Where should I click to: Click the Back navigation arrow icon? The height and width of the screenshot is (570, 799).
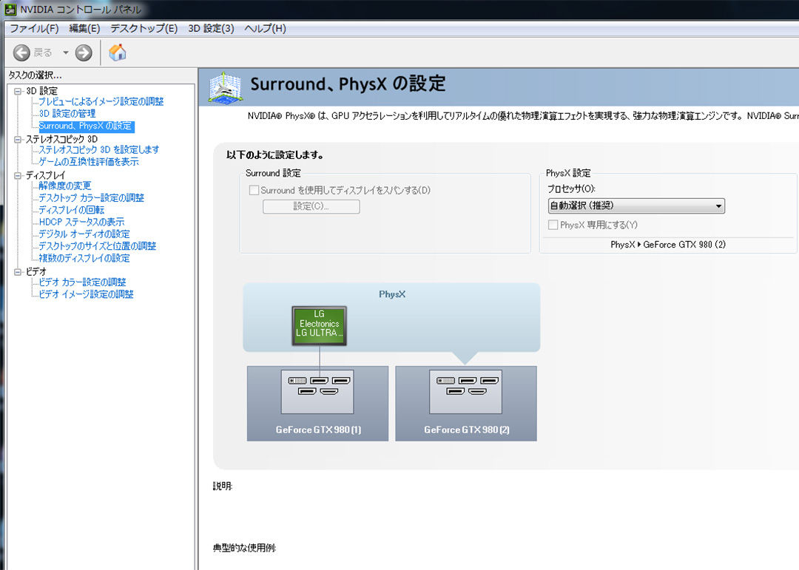(x=21, y=52)
